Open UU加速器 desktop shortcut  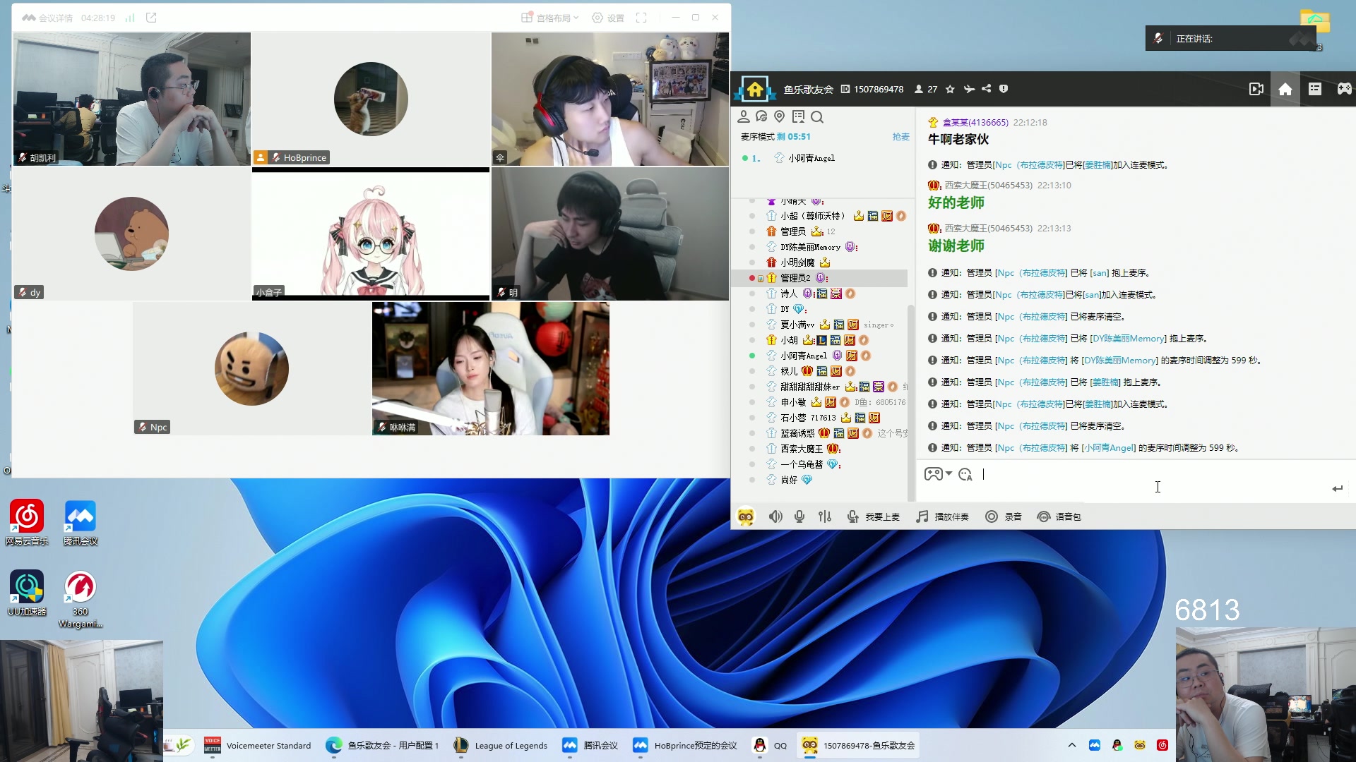tap(27, 593)
